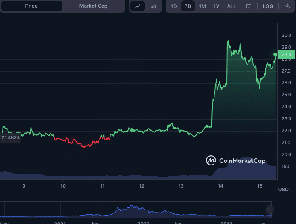Click the 28.4 current price label

[x=286, y=54]
